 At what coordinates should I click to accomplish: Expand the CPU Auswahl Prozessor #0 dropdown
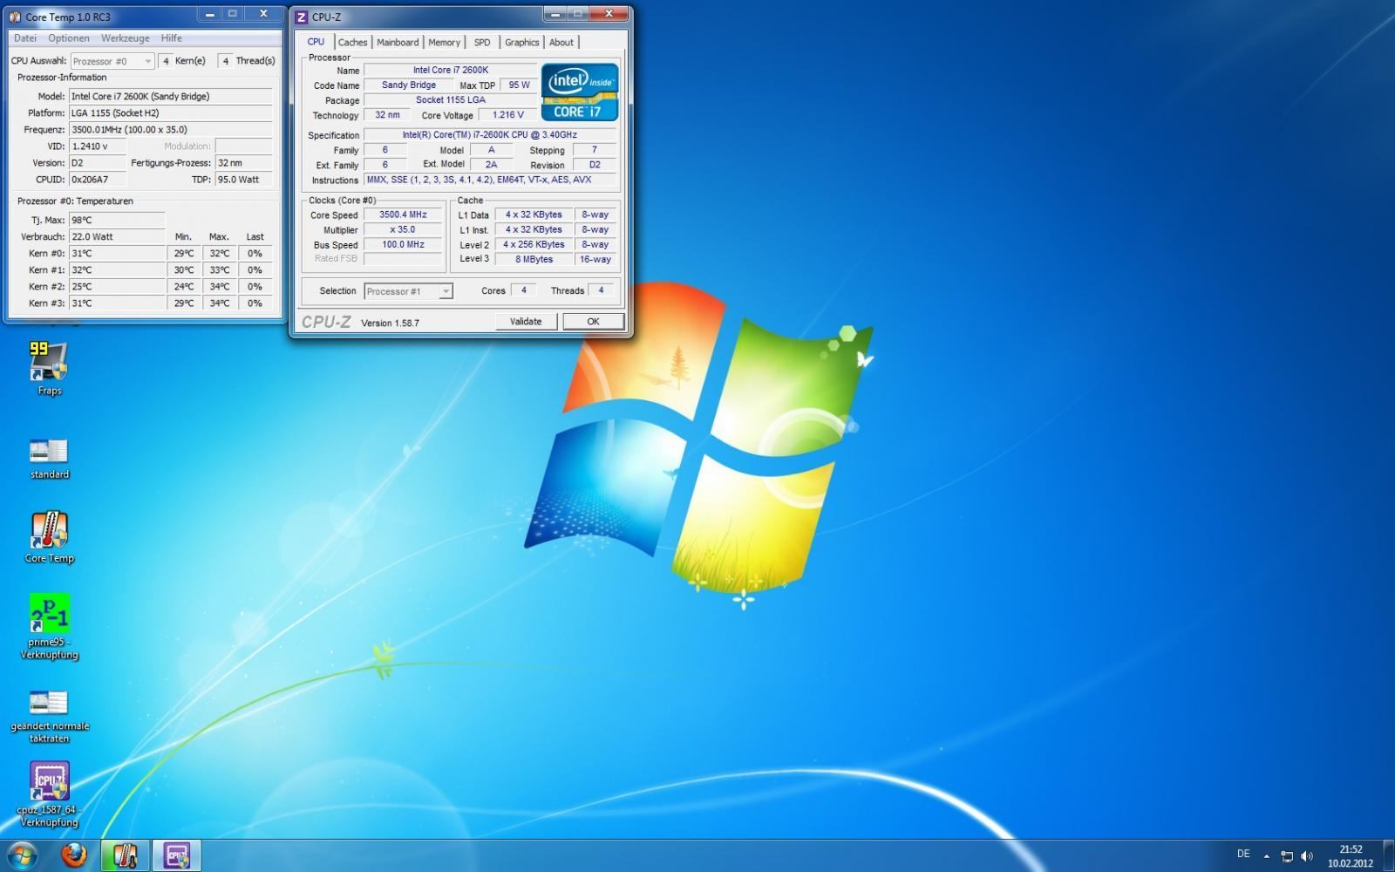(112, 61)
